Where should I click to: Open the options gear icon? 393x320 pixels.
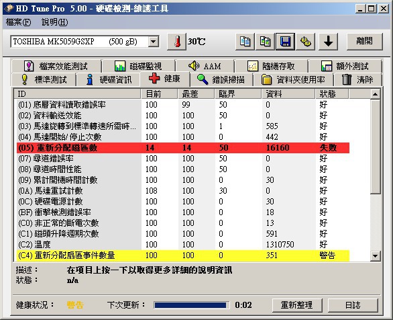click(305, 42)
